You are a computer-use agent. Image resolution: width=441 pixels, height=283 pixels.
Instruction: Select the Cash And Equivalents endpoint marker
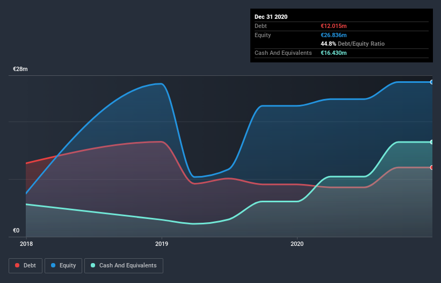pyautogui.click(x=432, y=142)
